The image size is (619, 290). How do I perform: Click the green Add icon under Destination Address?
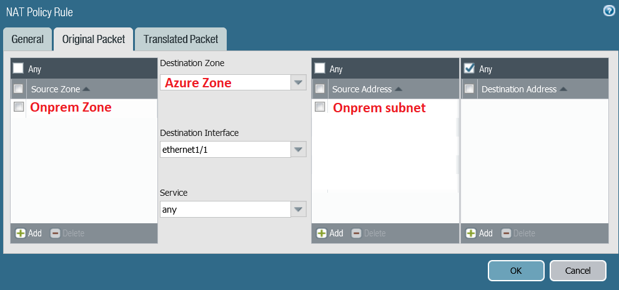[x=471, y=233]
